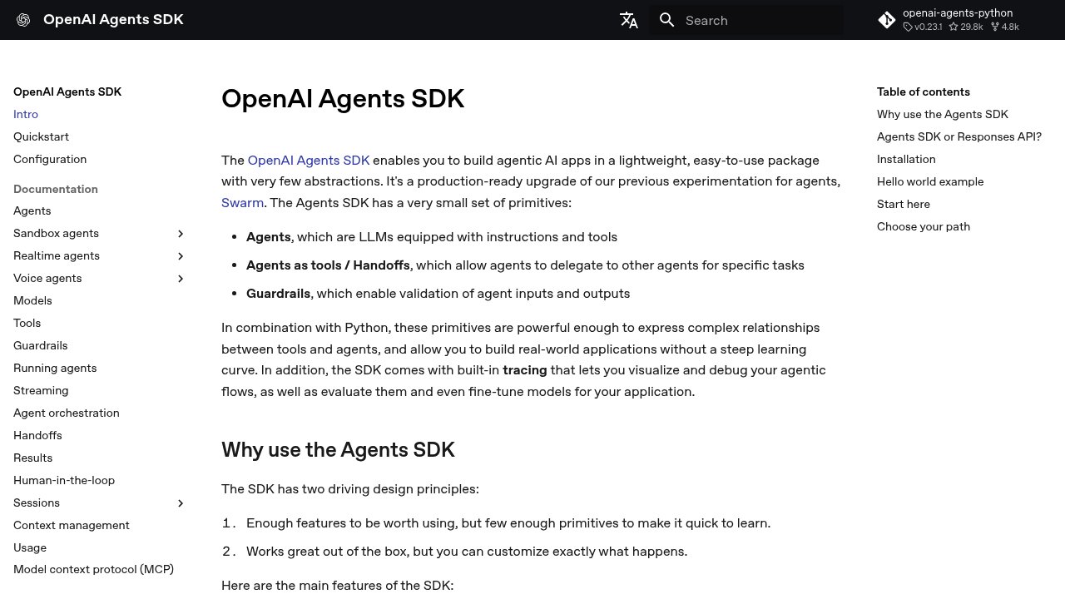This screenshot has width=1065, height=599.
Task: Click the Realtime agents sidebar label
Action: tap(57, 256)
